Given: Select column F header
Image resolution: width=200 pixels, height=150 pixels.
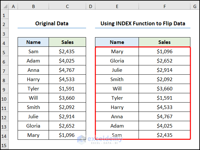Looking at the screenshot, I should [164, 6].
